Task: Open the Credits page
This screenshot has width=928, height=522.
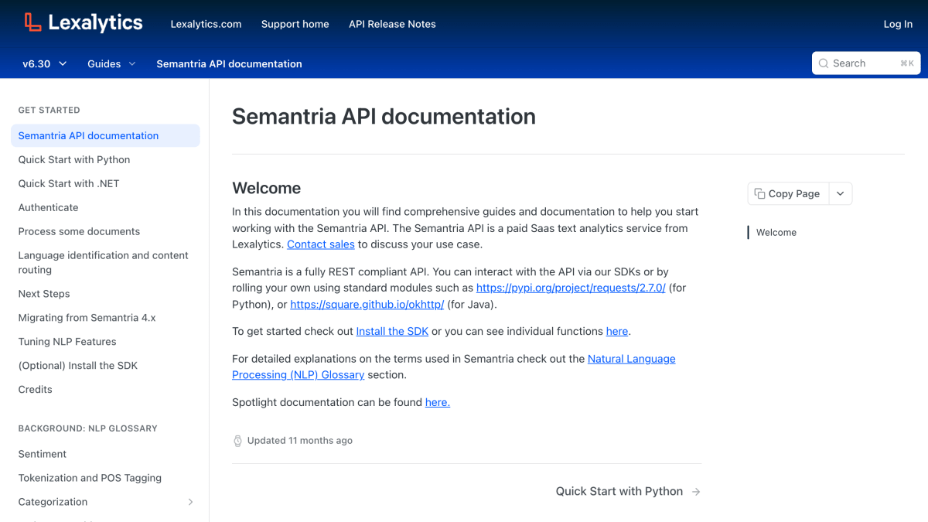Action: 35,390
